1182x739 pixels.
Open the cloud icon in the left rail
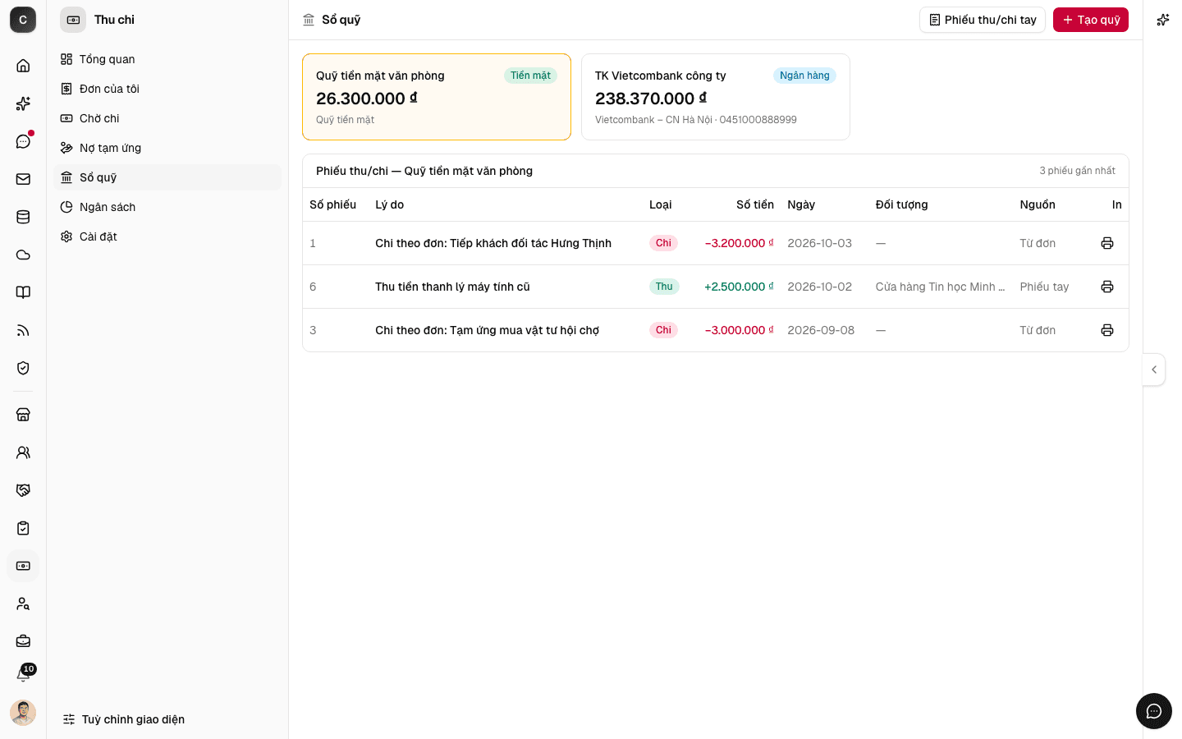click(x=23, y=255)
